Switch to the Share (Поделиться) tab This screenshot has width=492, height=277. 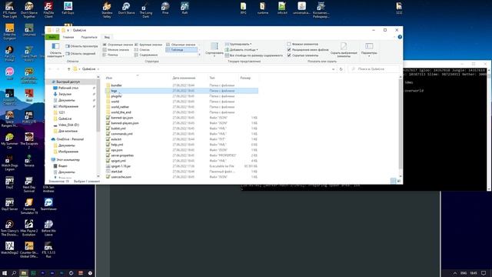[x=89, y=37]
